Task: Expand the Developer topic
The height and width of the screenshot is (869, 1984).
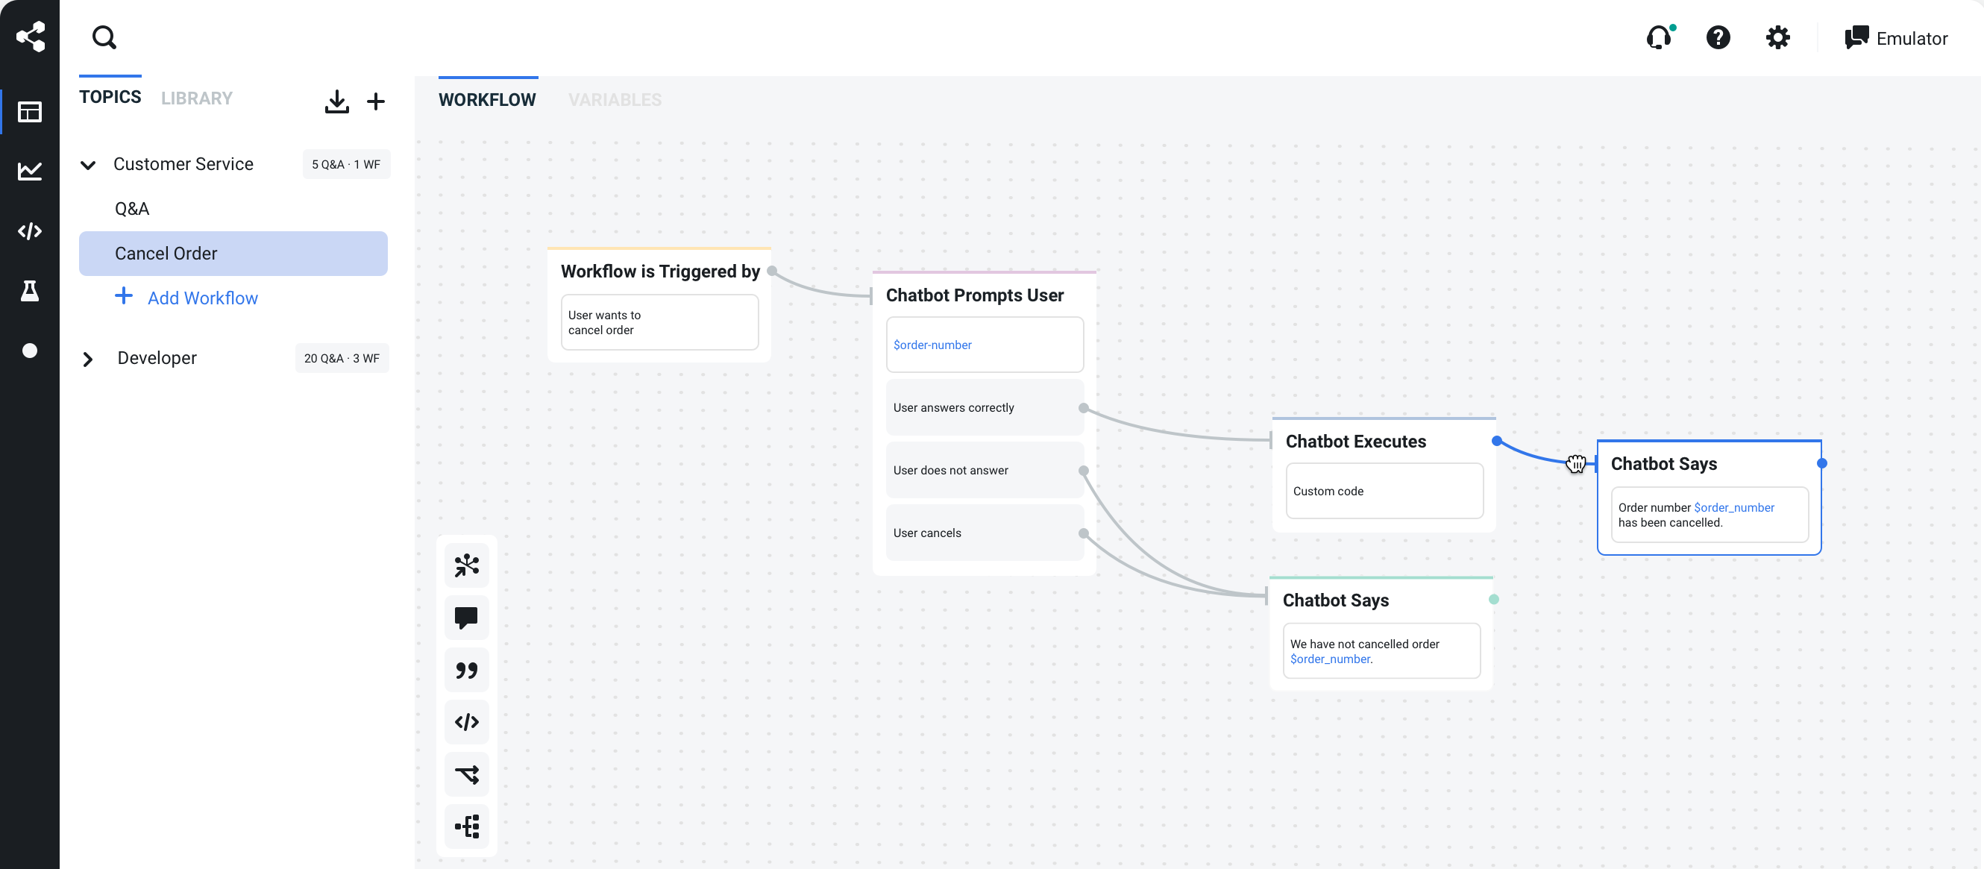Action: point(88,359)
